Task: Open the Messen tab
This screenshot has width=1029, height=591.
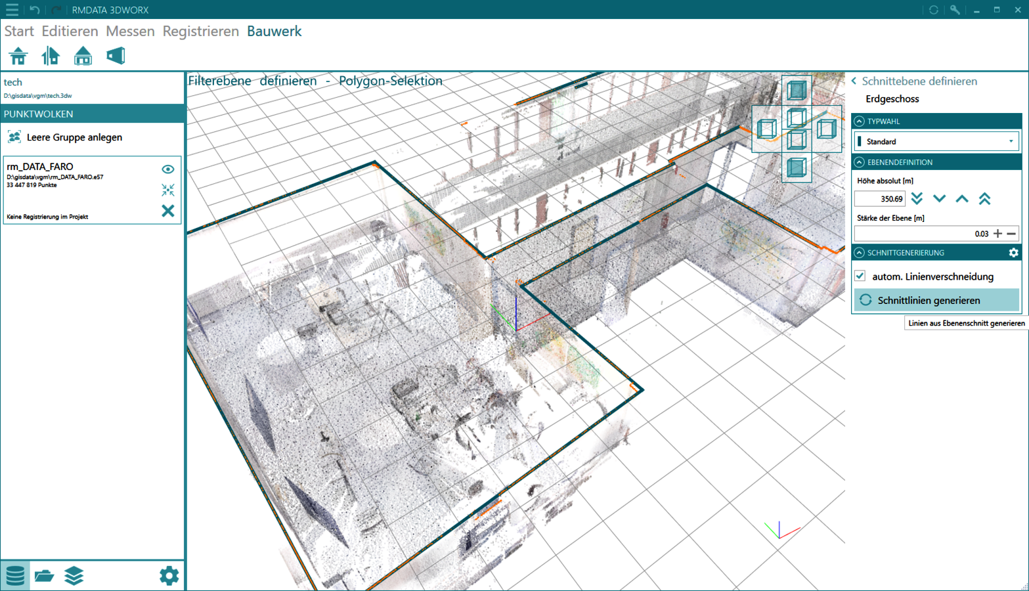Action: tap(130, 32)
